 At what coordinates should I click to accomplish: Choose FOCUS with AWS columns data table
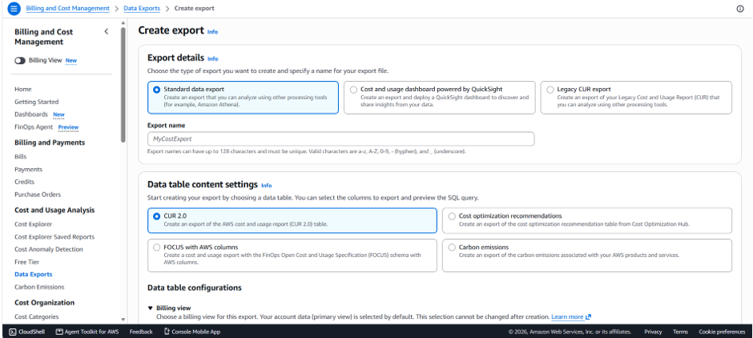point(292,256)
